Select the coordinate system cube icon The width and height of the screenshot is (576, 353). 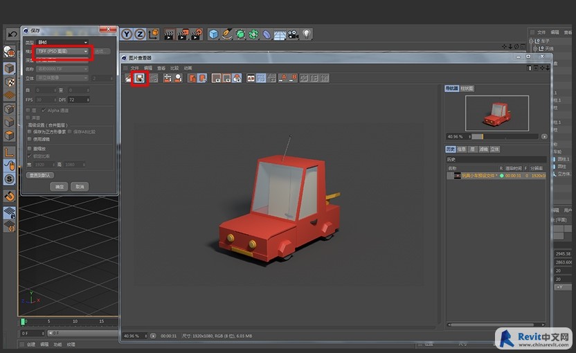(154, 34)
